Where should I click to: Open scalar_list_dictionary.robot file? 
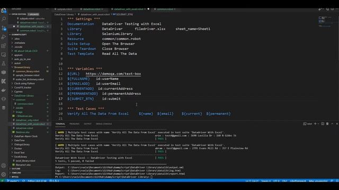pos(30,79)
